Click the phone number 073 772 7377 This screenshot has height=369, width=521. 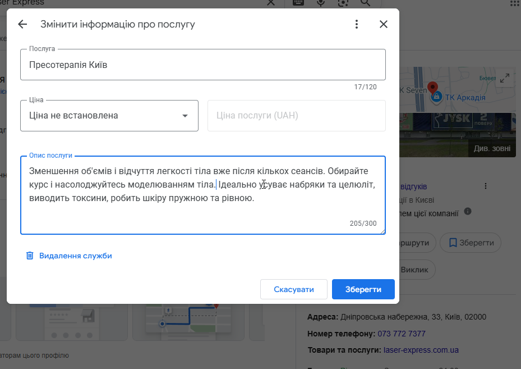click(x=402, y=334)
